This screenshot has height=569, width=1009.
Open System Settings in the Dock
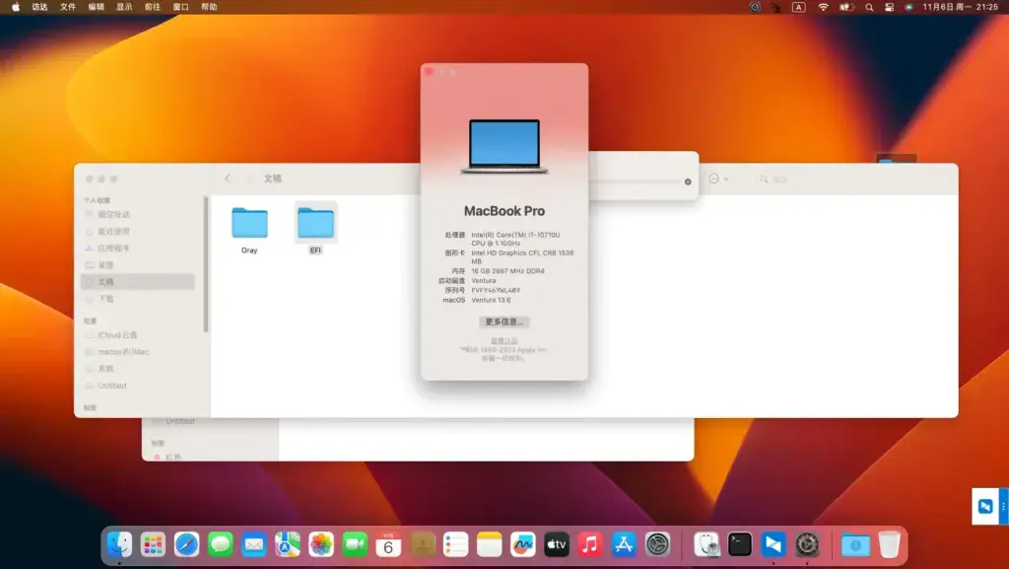click(x=657, y=545)
